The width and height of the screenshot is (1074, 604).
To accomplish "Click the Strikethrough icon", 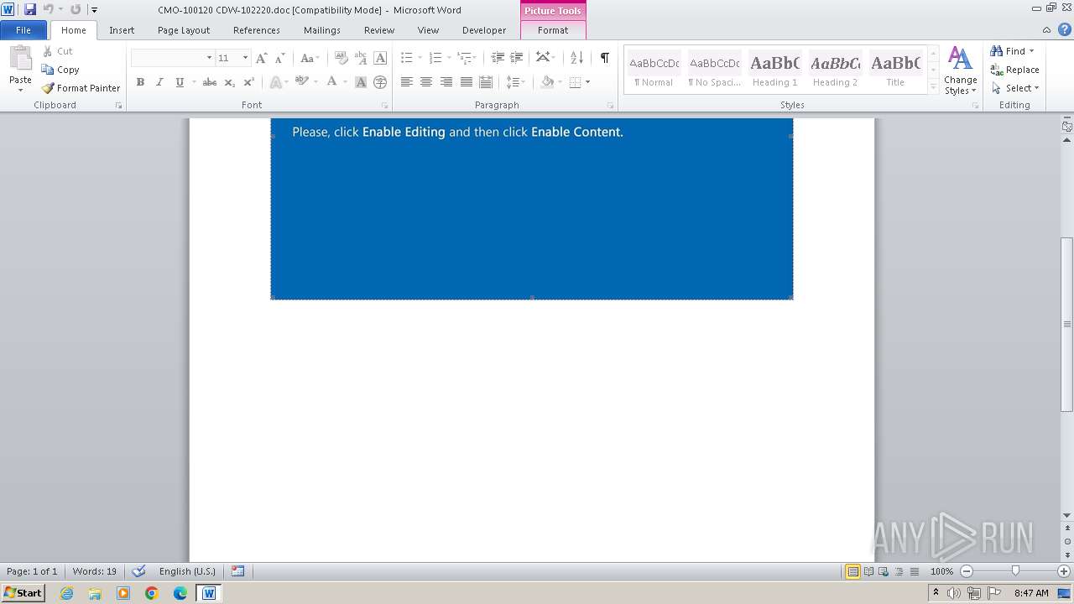I will (210, 82).
